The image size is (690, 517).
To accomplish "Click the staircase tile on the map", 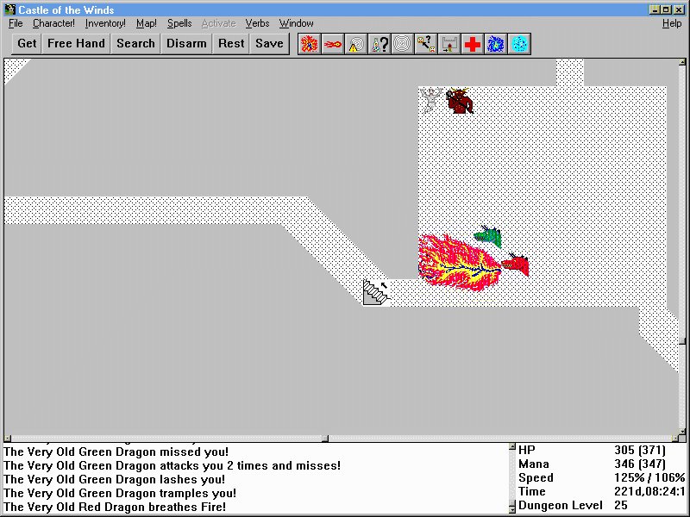I will pyautogui.click(x=376, y=292).
